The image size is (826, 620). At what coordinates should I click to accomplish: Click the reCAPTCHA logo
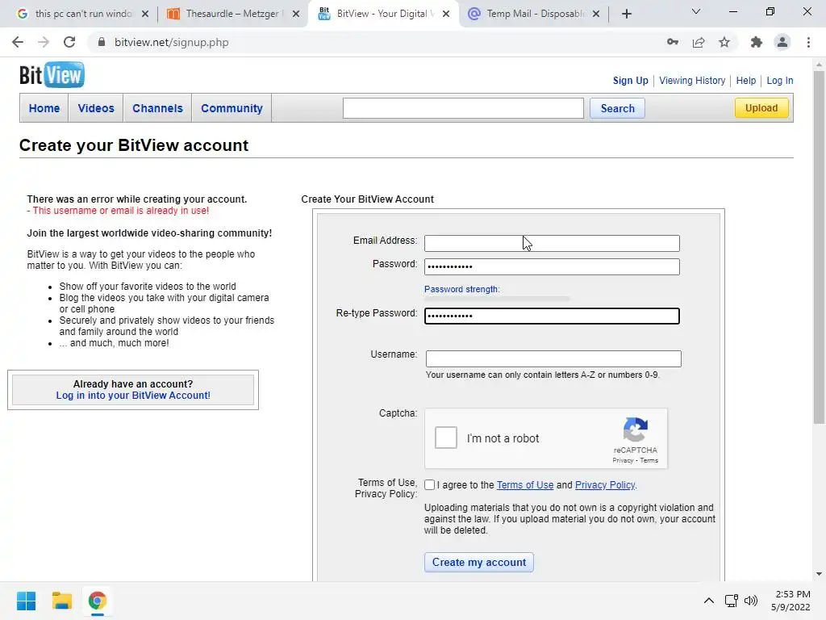coord(636,429)
